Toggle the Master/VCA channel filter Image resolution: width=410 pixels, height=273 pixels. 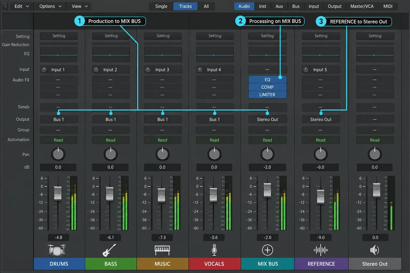tap(362, 6)
